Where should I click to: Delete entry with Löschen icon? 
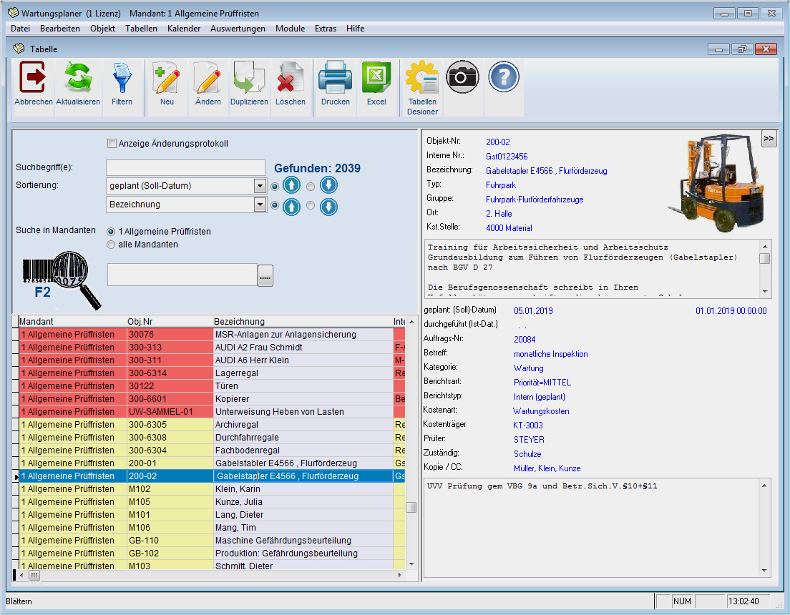pos(291,78)
